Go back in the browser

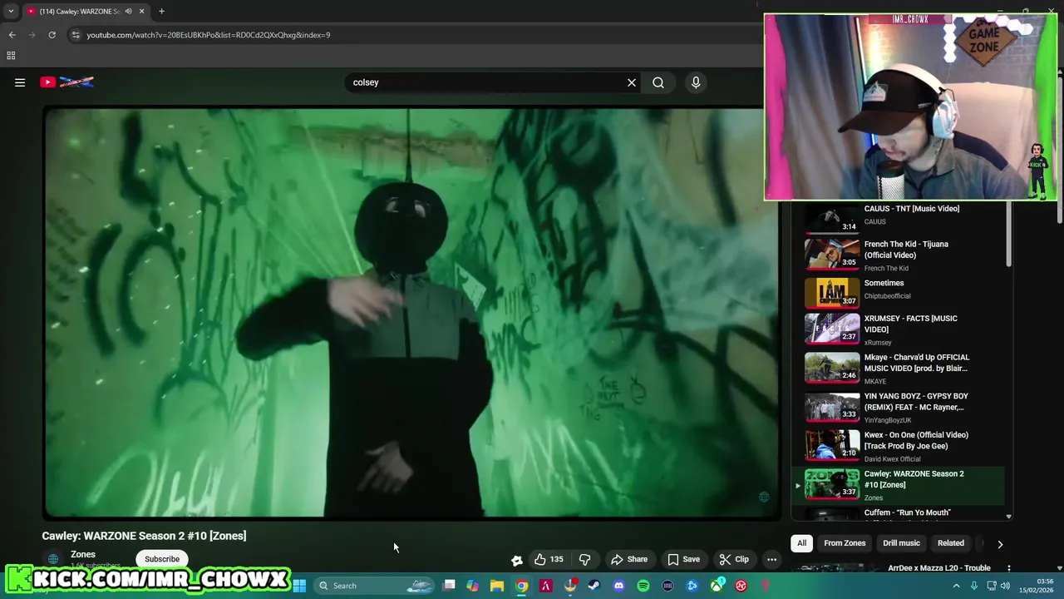[12, 35]
